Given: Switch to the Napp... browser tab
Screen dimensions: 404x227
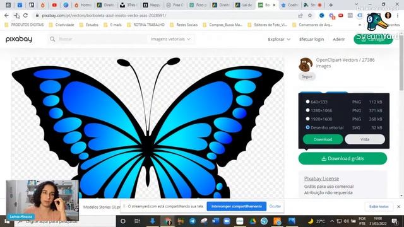Looking at the screenshot, I should coord(152,5).
